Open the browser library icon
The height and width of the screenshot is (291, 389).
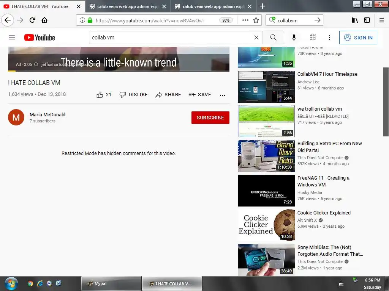(x=355, y=20)
